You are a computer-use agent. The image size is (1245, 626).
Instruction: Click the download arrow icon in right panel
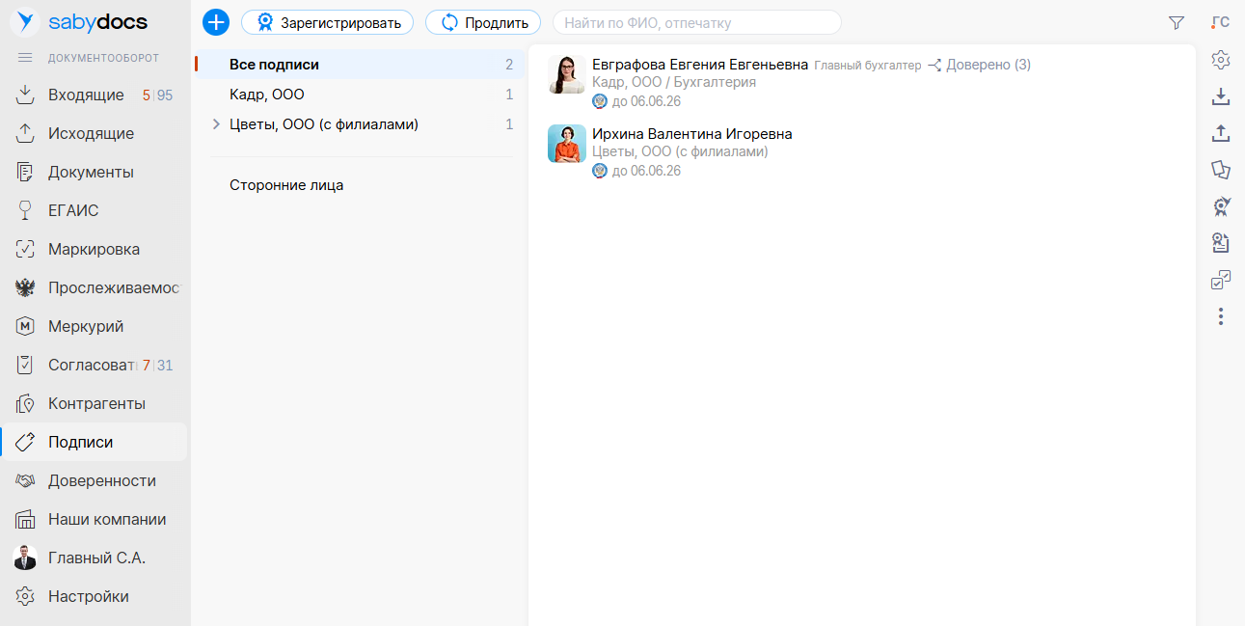pos(1220,96)
